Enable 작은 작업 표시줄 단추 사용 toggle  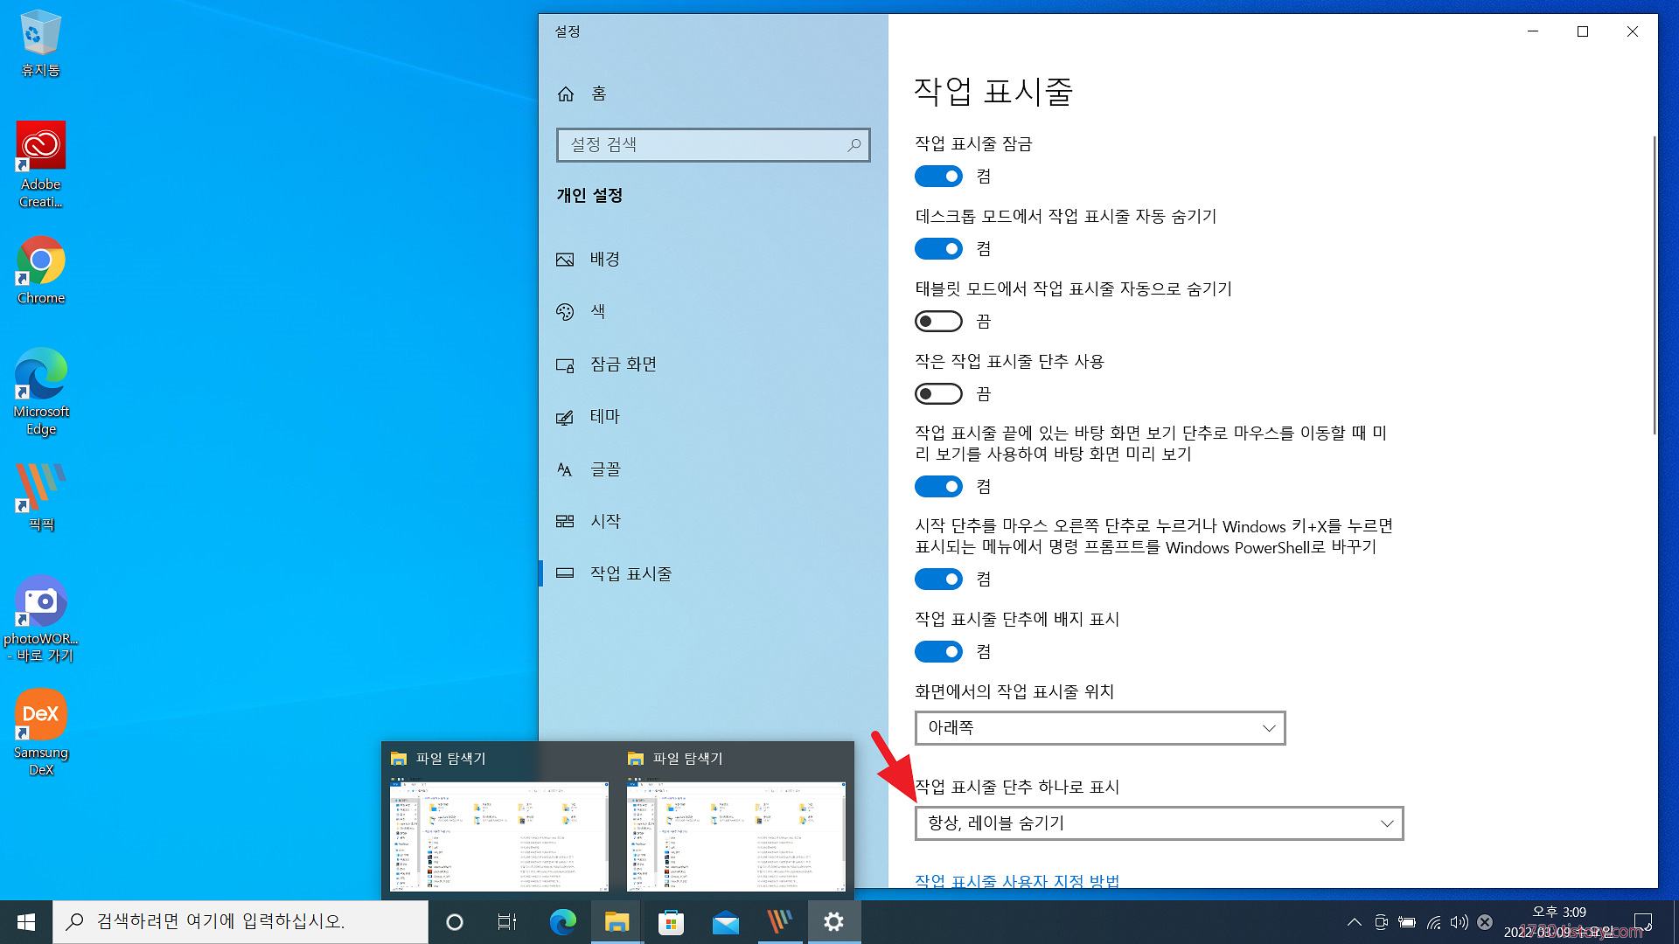[x=938, y=394]
